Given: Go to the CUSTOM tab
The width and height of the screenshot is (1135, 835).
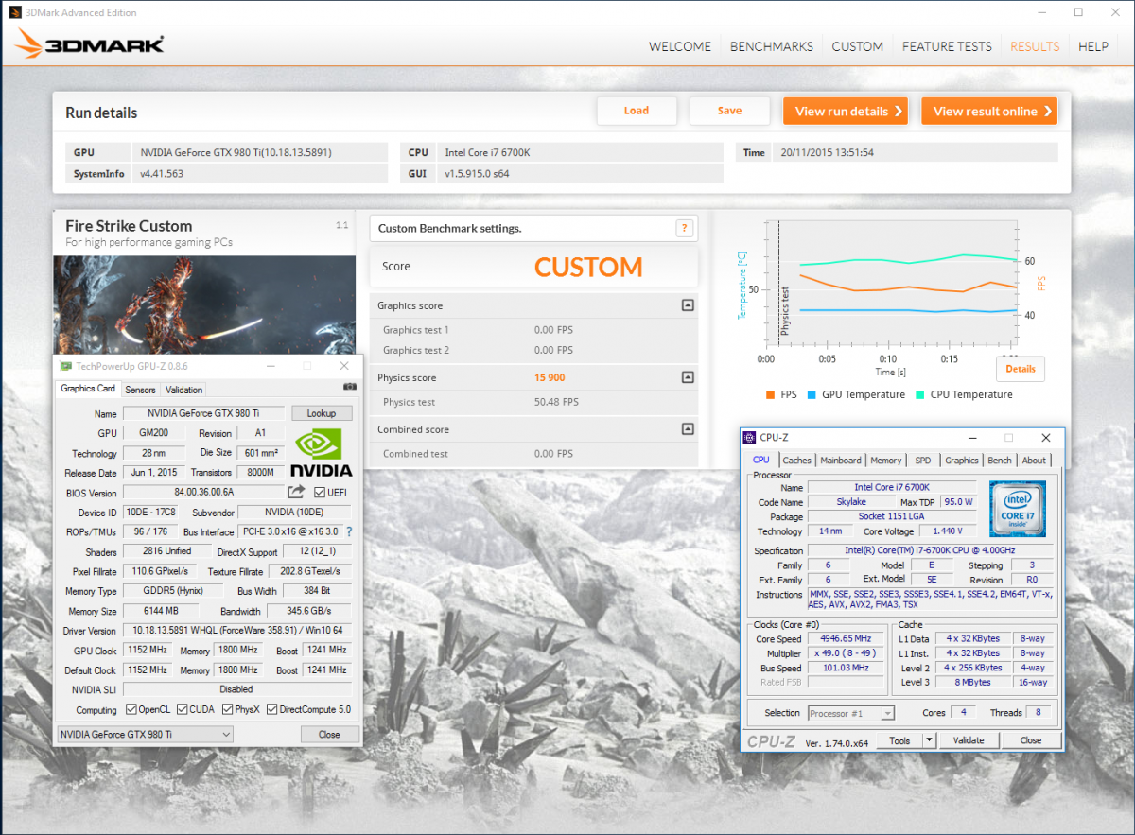Looking at the screenshot, I should 858,46.
